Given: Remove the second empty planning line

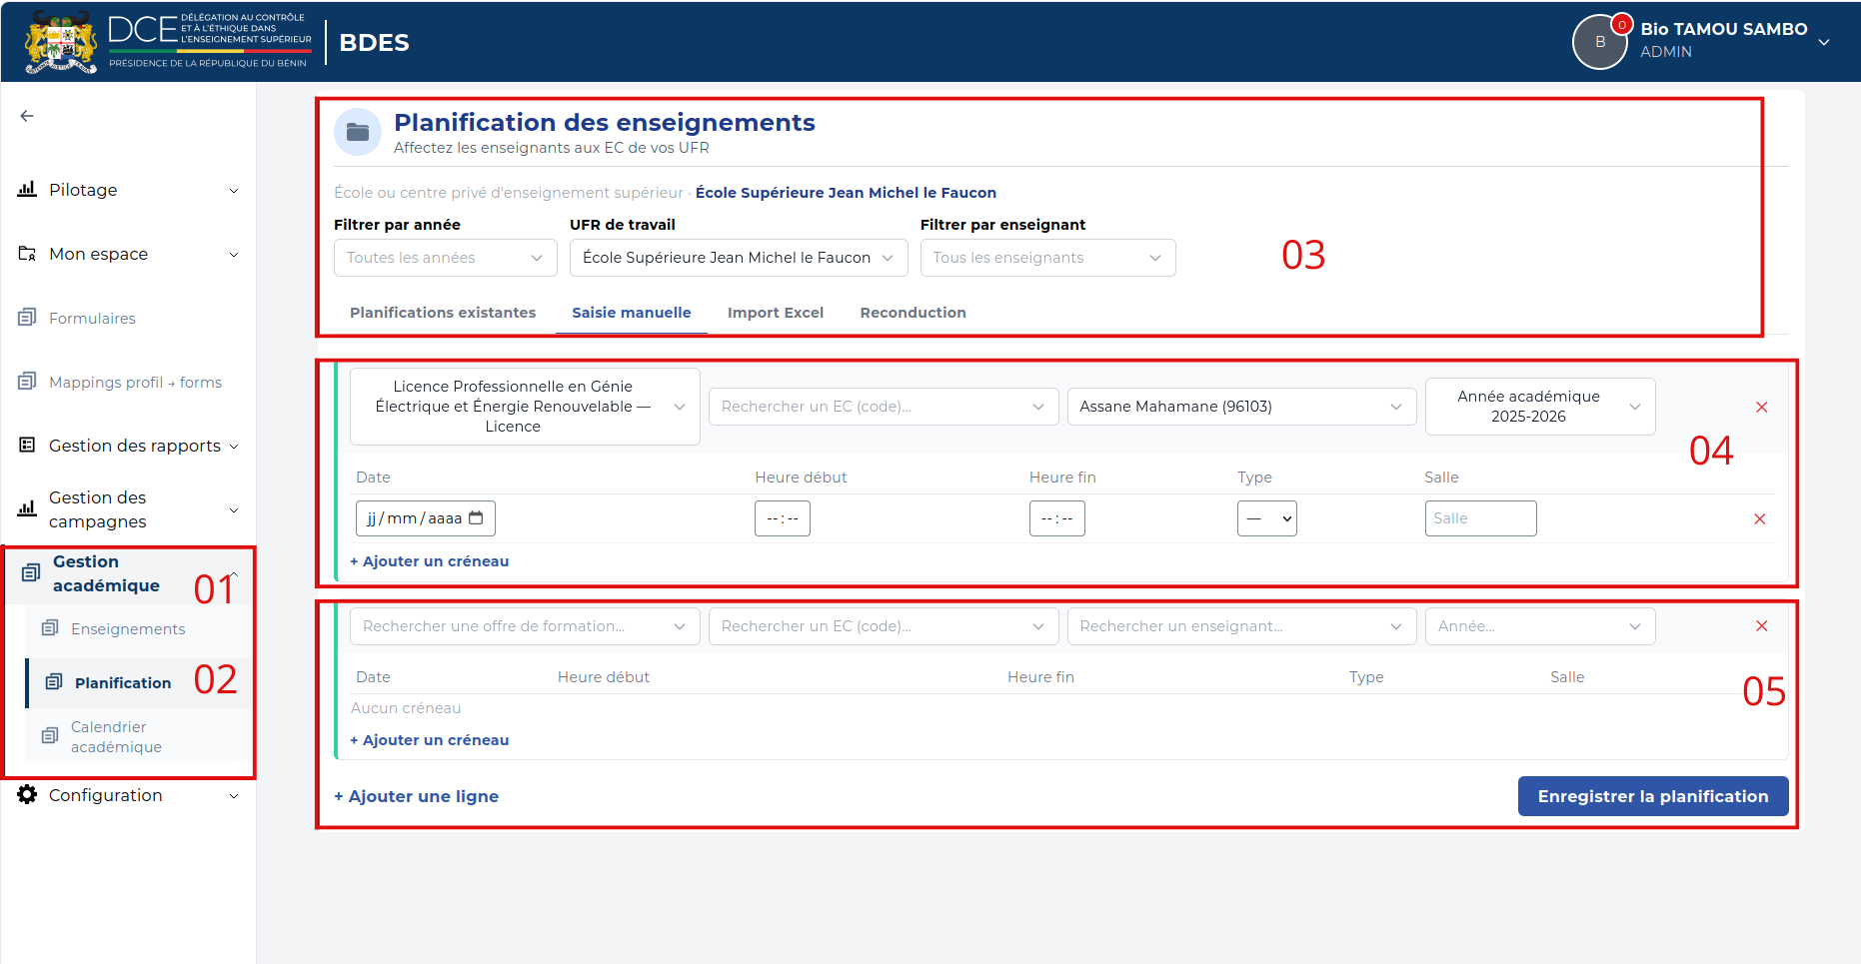Looking at the screenshot, I should pos(1761,625).
